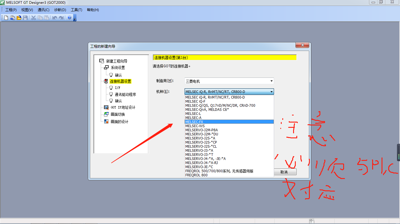Image resolution: width=400 pixels, height=224 pixels.
Task: Choose MELSERVO-J3-*A from the list
Action: [x=229, y=151]
